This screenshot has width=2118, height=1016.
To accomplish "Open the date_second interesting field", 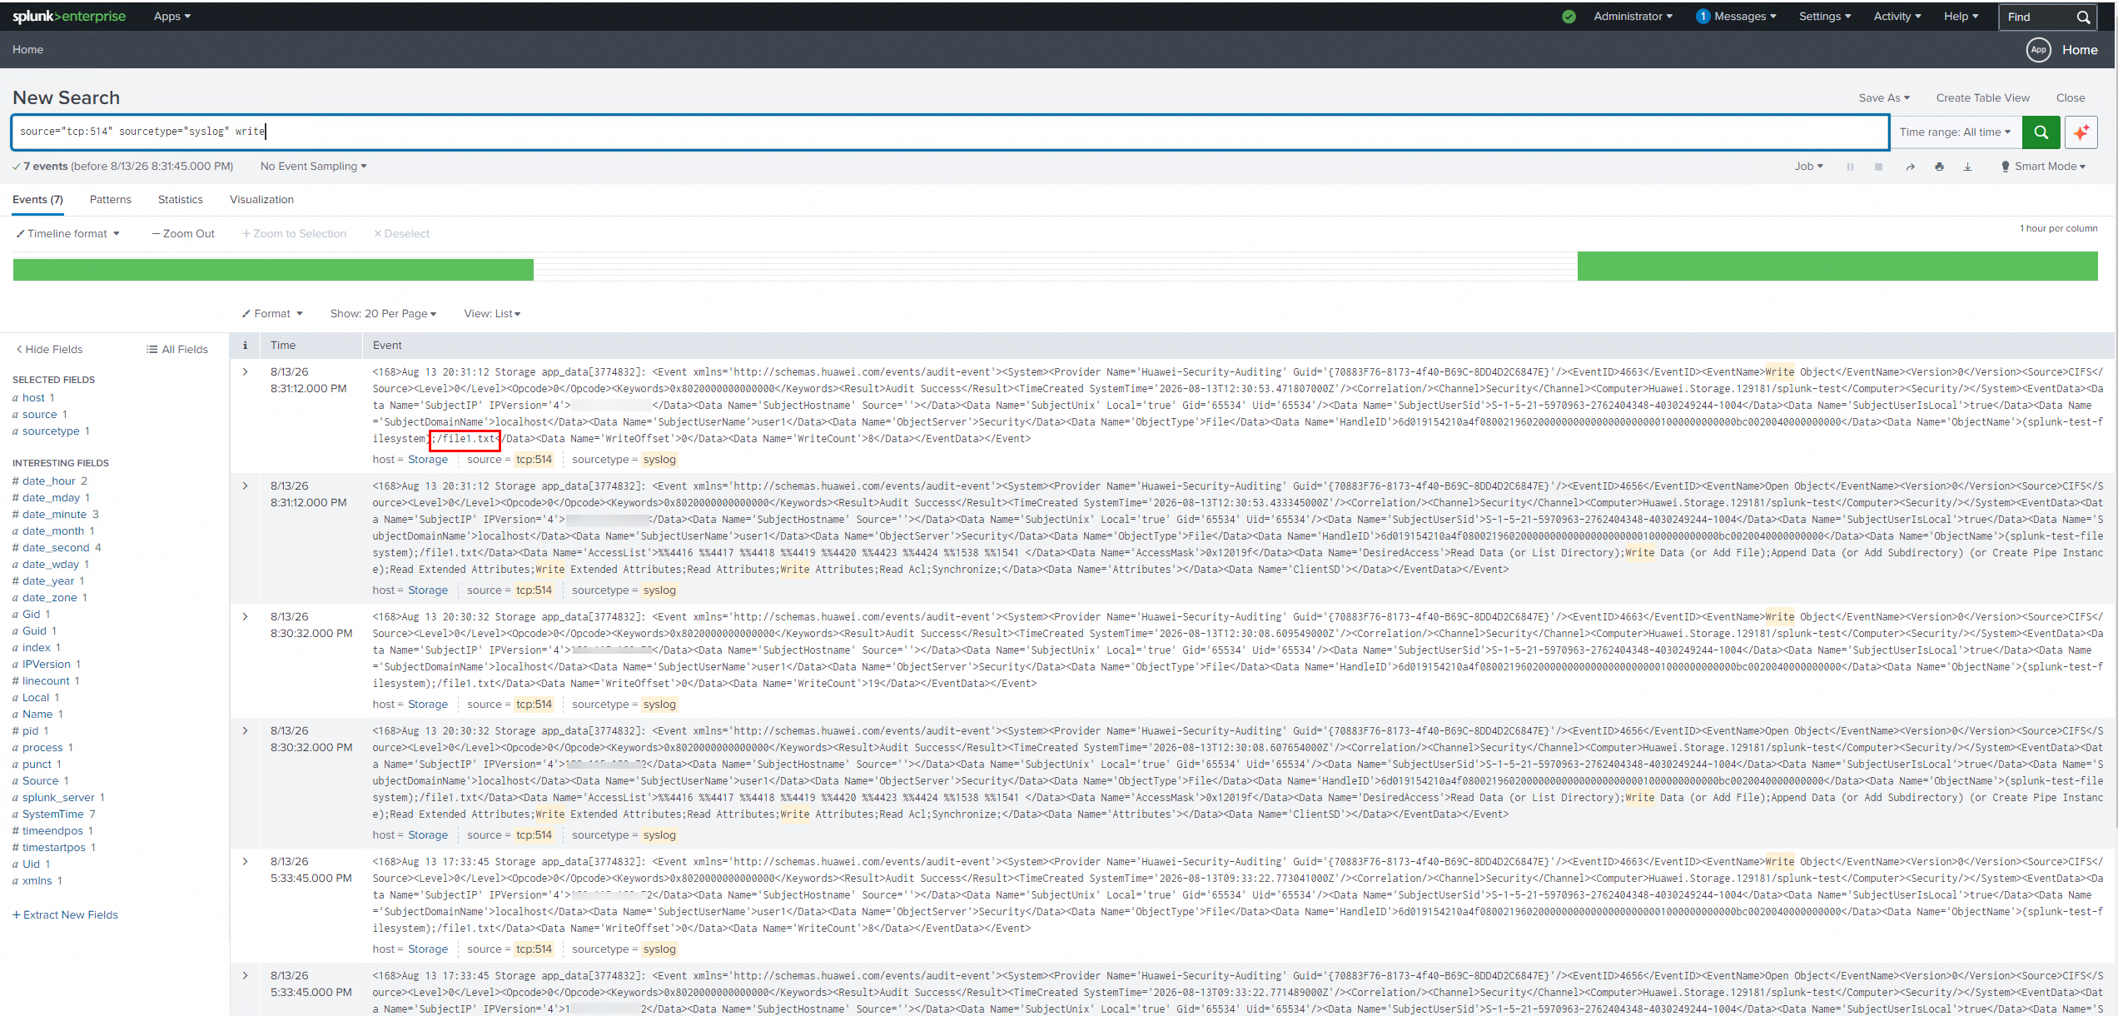I will (57, 548).
